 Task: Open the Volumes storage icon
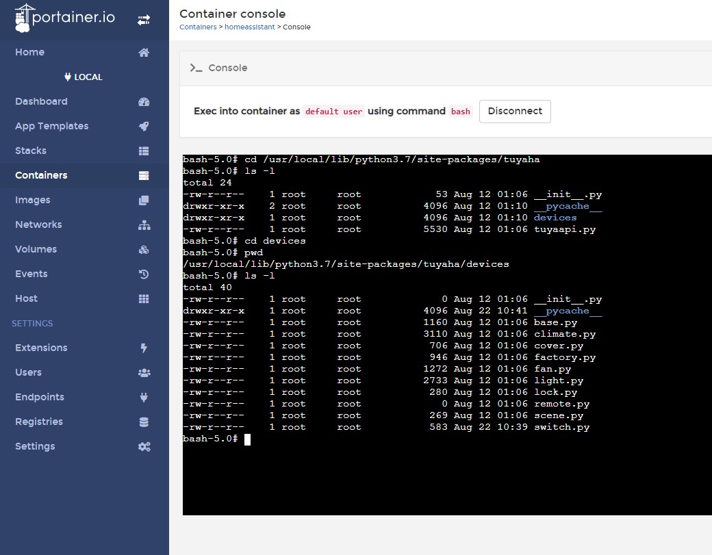tap(144, 249)
